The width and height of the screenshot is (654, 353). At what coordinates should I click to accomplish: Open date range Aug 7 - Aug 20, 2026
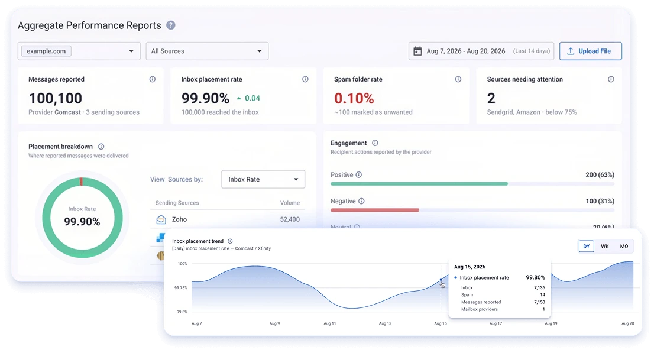pos(481,51)
